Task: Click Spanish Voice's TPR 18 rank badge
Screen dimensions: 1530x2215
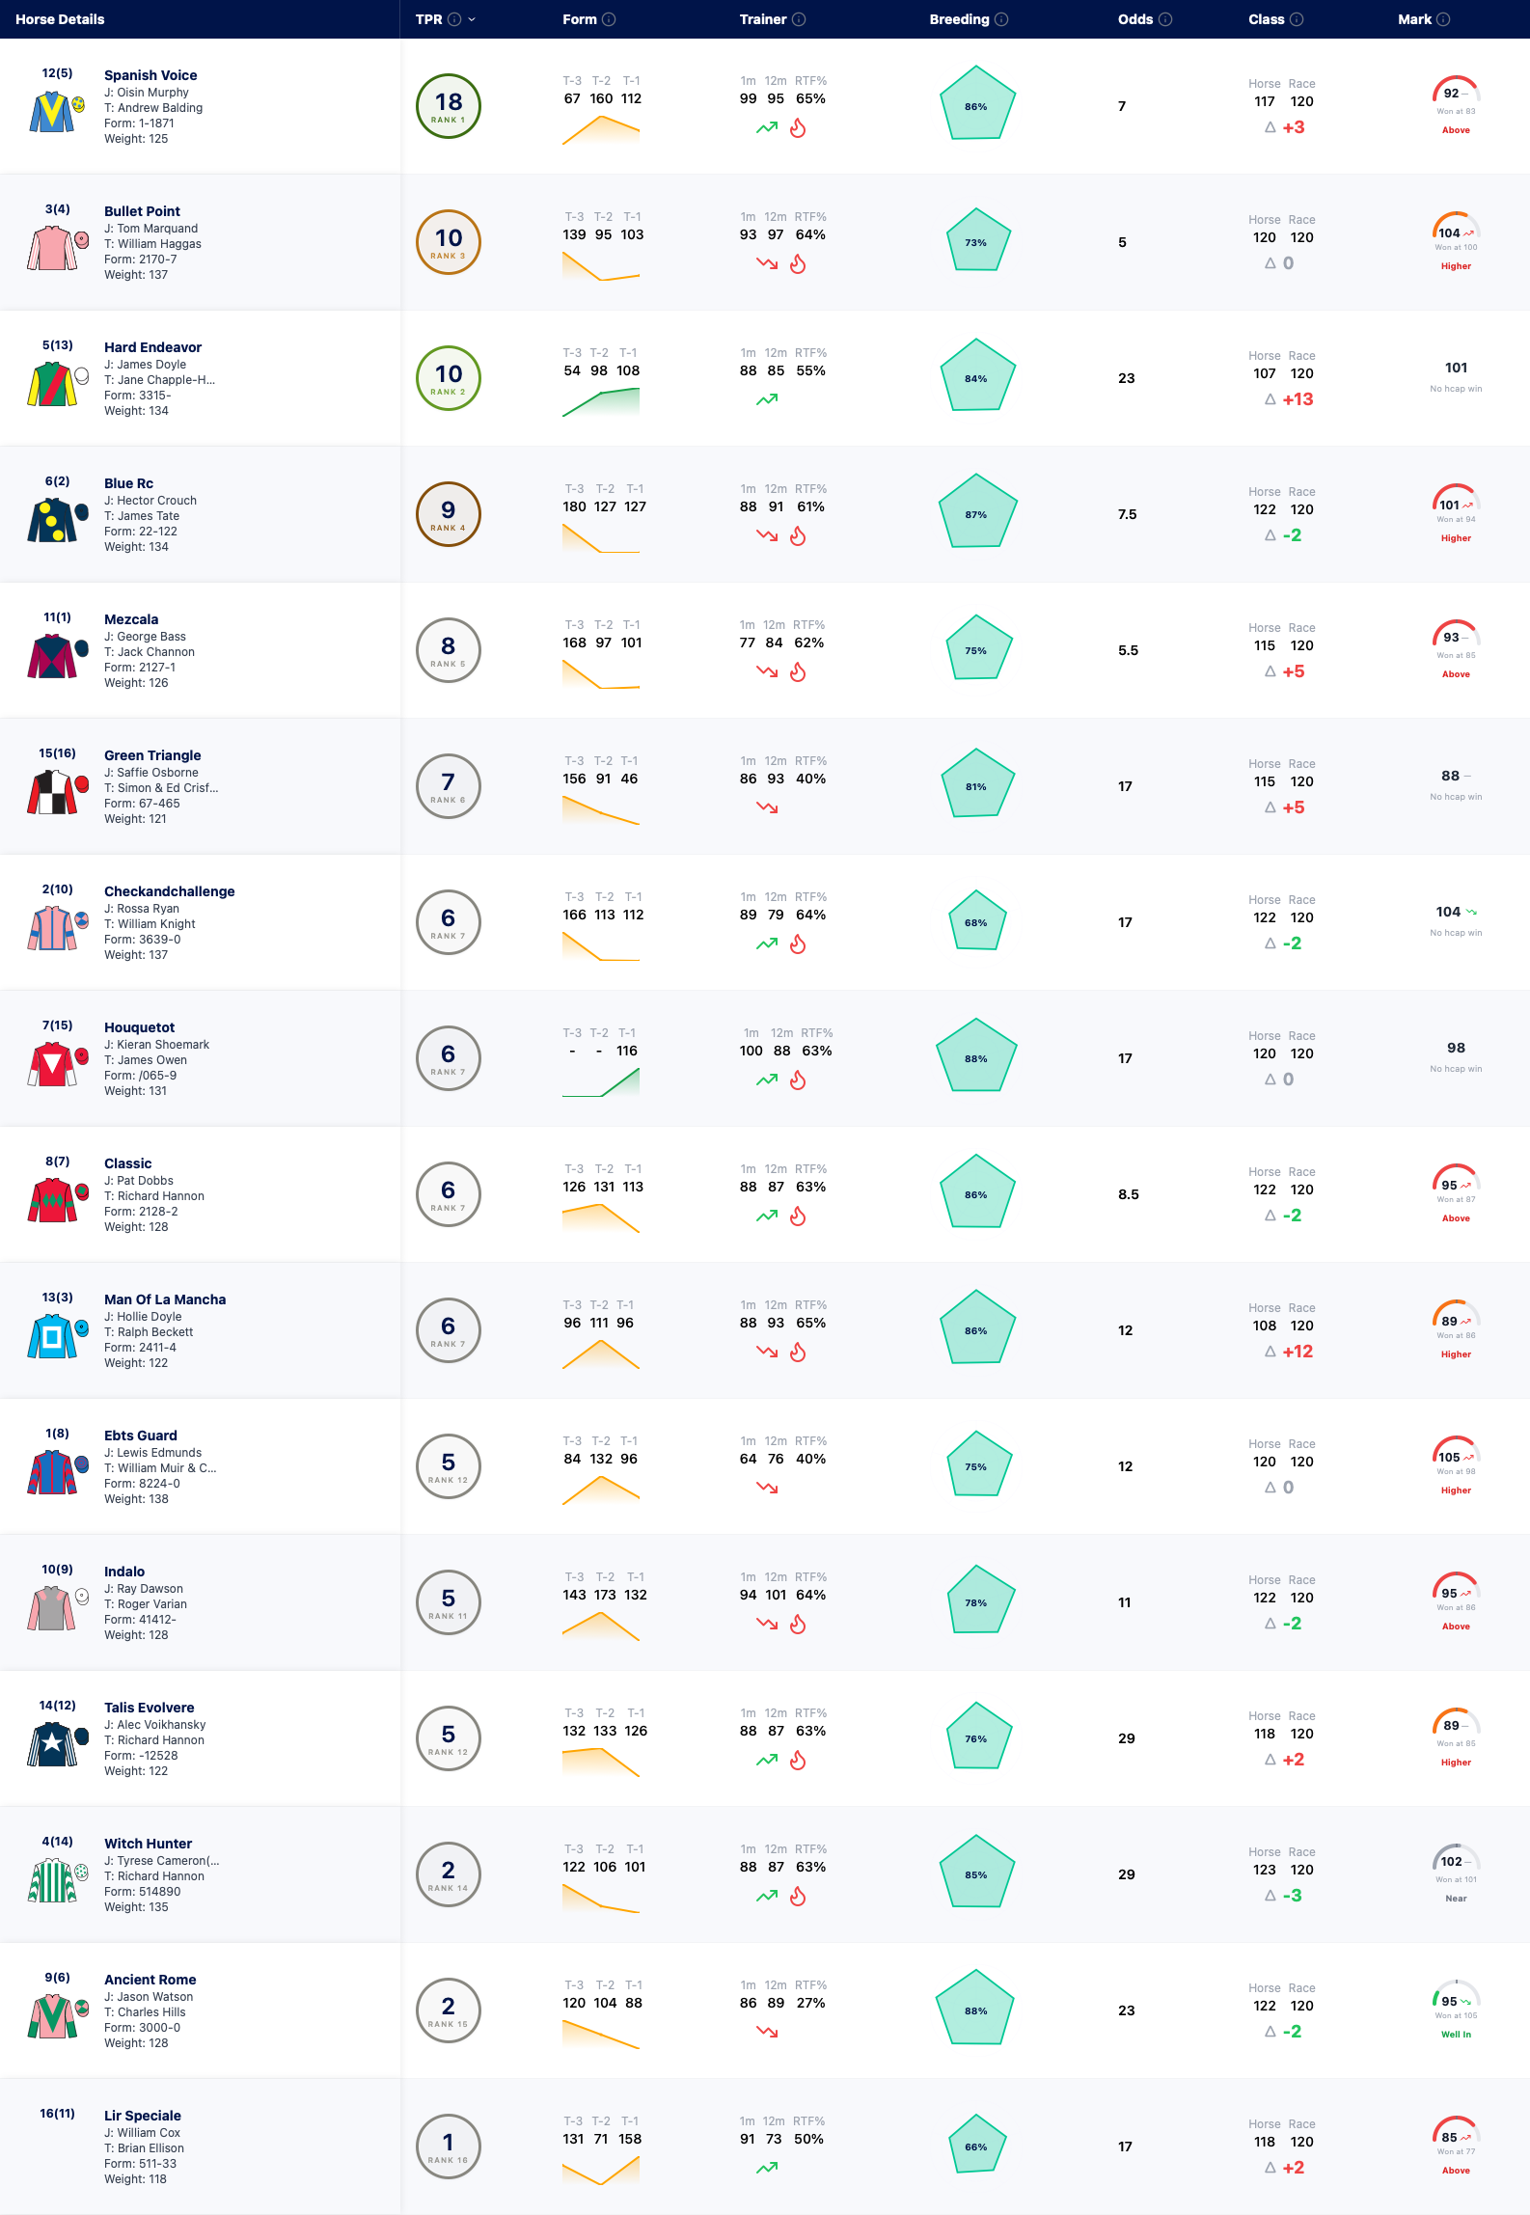Action: point(449,106)
